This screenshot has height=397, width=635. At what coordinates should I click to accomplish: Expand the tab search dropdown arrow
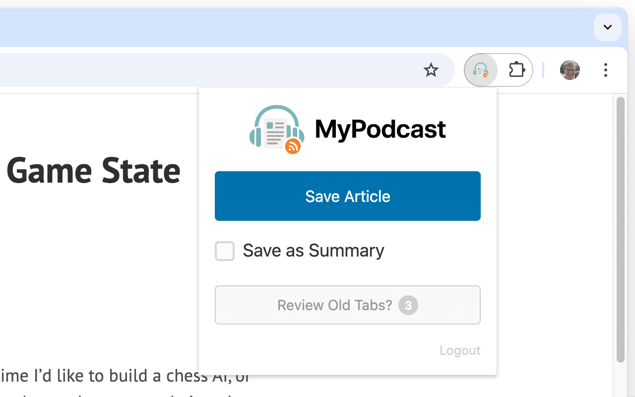[607, 27]
